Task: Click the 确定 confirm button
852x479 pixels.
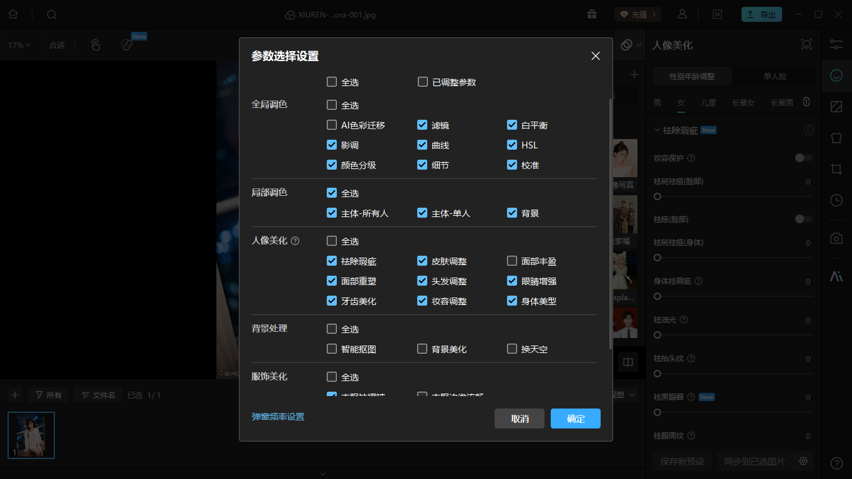Action: click(x=575, y=419)
